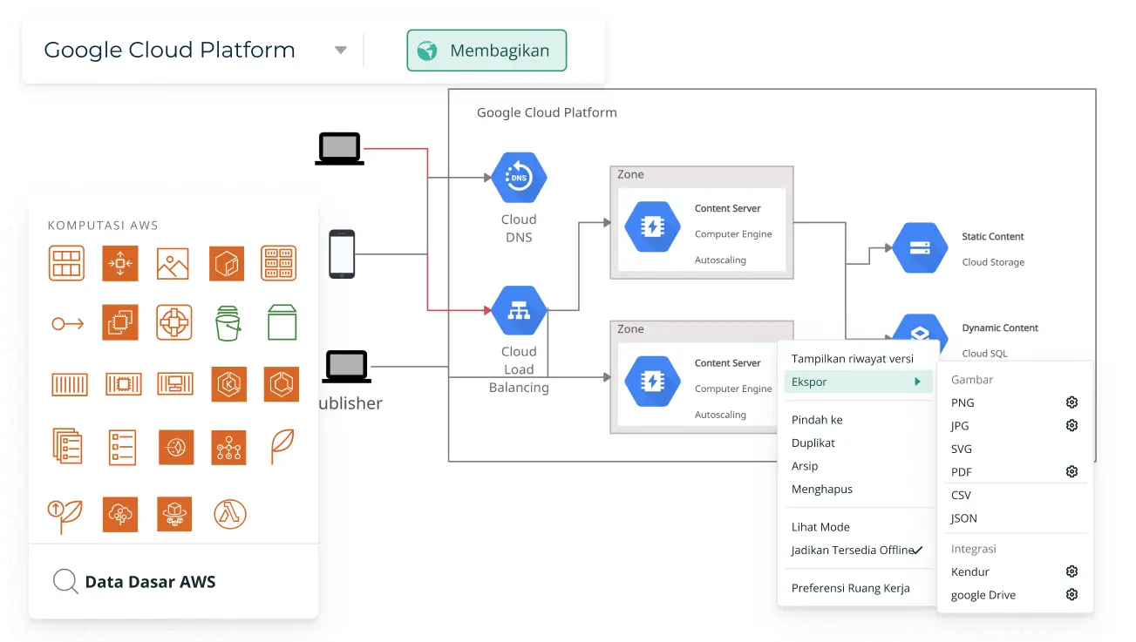Choose the orange cube AWS icon
1136x642 pixels.
(x=227, y=263)
